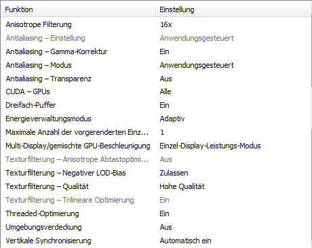The width and height of the screenshot is (312, 248).
Task: Open Einzel-Display-Leistungs-Modus setting value
Action: pos(210,146)
